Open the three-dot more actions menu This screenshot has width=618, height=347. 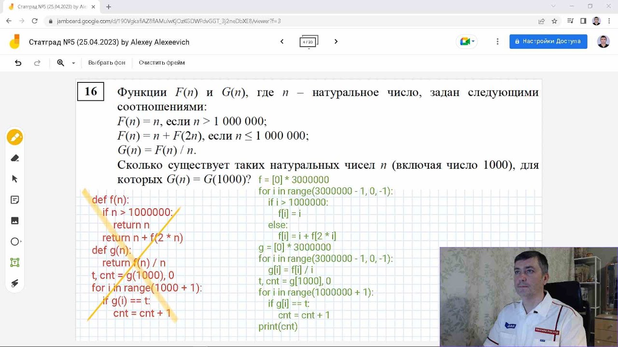497,41
